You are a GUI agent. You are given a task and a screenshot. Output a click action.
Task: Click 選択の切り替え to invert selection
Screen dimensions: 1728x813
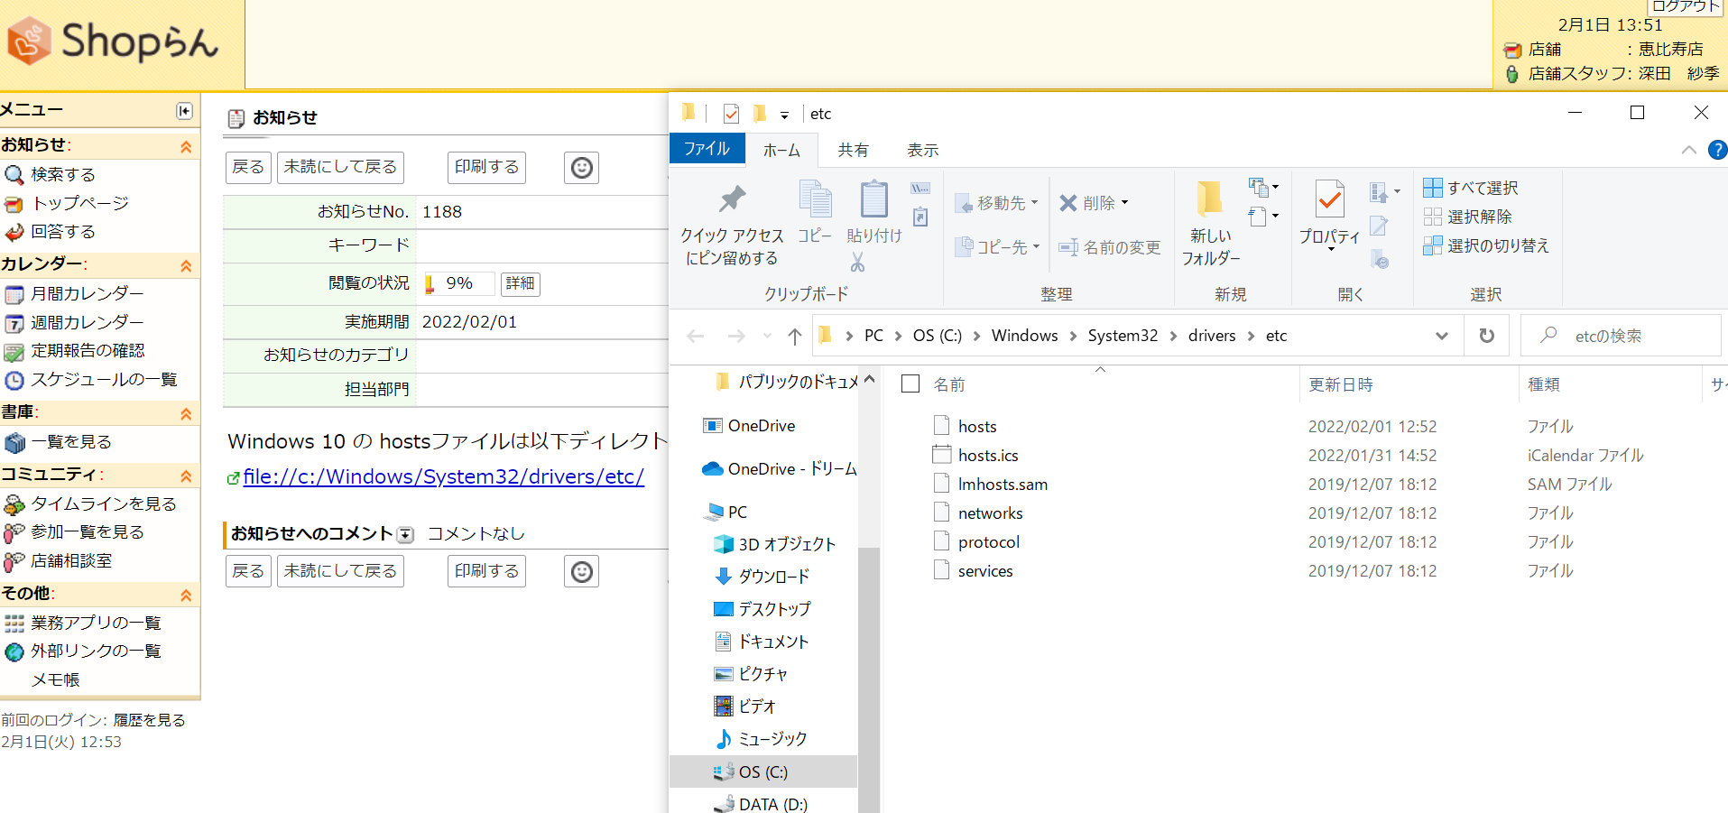1486,245
